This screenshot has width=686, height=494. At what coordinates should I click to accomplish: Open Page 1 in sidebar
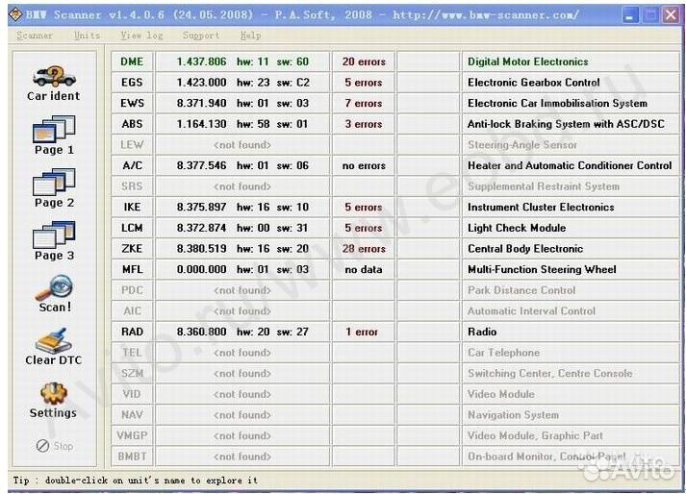[x=53, y=133]
